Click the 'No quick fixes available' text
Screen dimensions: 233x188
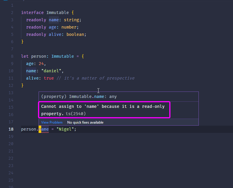(x=85, y=122)
